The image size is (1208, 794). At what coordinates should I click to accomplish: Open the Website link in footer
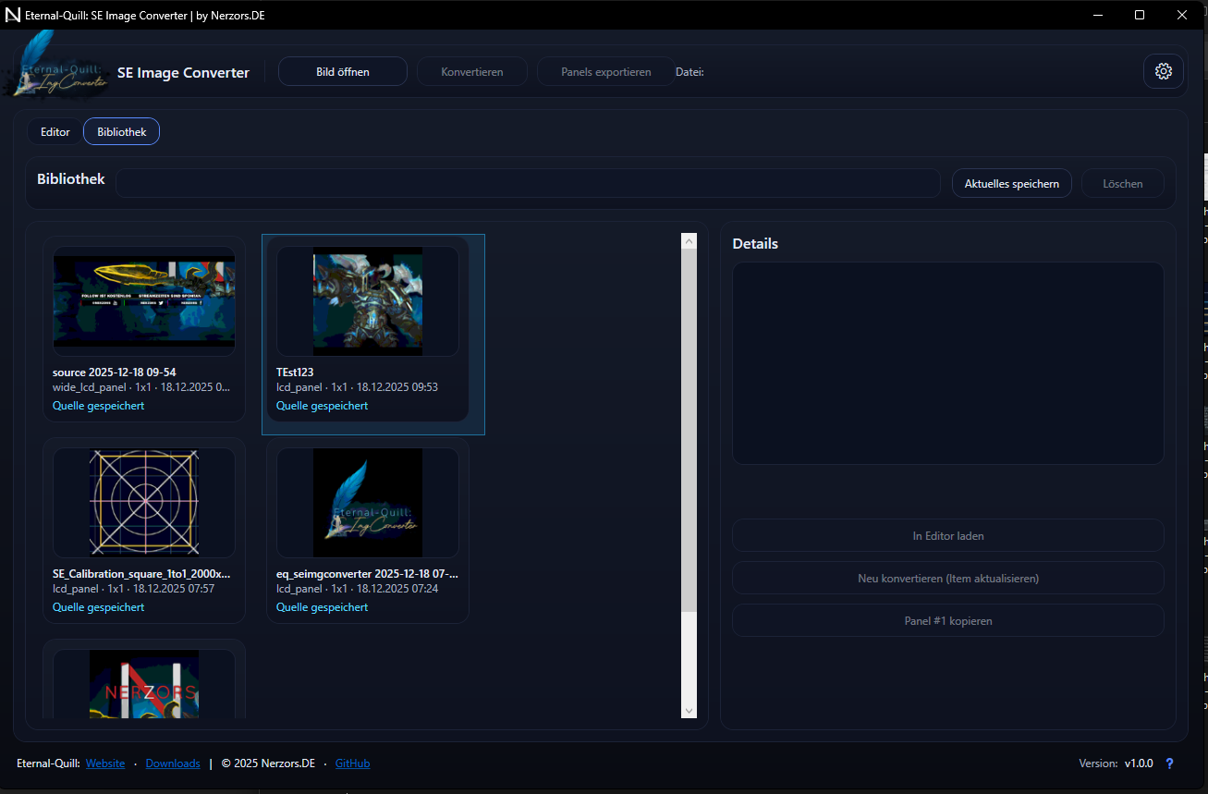pos(105,763)
